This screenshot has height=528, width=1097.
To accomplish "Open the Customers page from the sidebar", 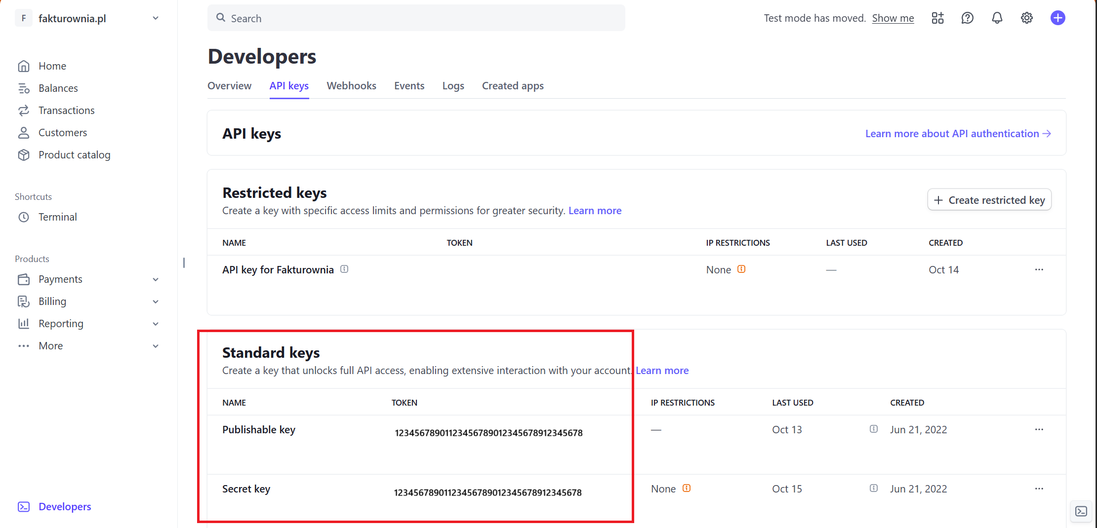I will pos(62,132).
